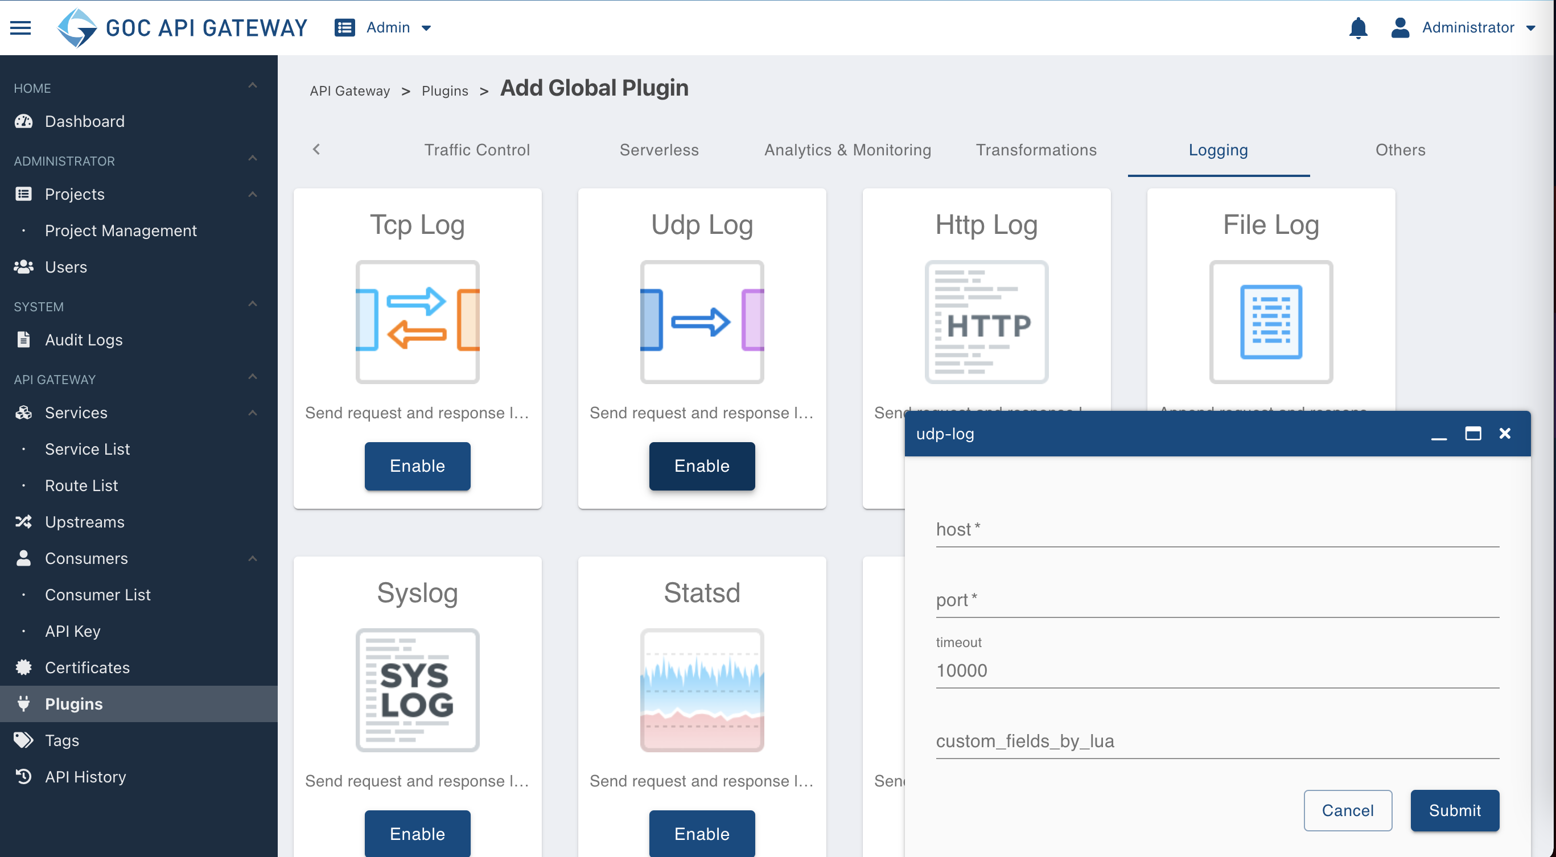Switch to Analytics & Monitoring tab

pyautogui.click(x=847, y=150)
